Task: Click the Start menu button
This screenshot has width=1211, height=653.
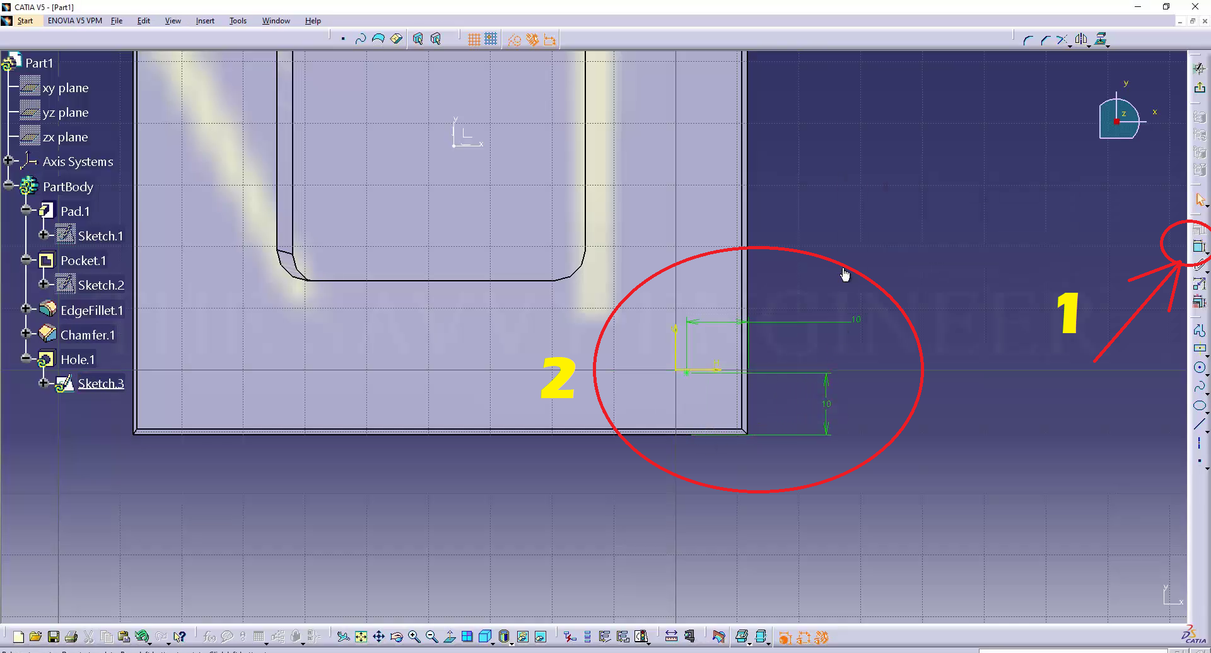Action: tap(25, 21)
